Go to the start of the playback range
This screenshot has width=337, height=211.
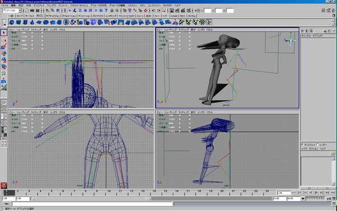click(294, 192)
